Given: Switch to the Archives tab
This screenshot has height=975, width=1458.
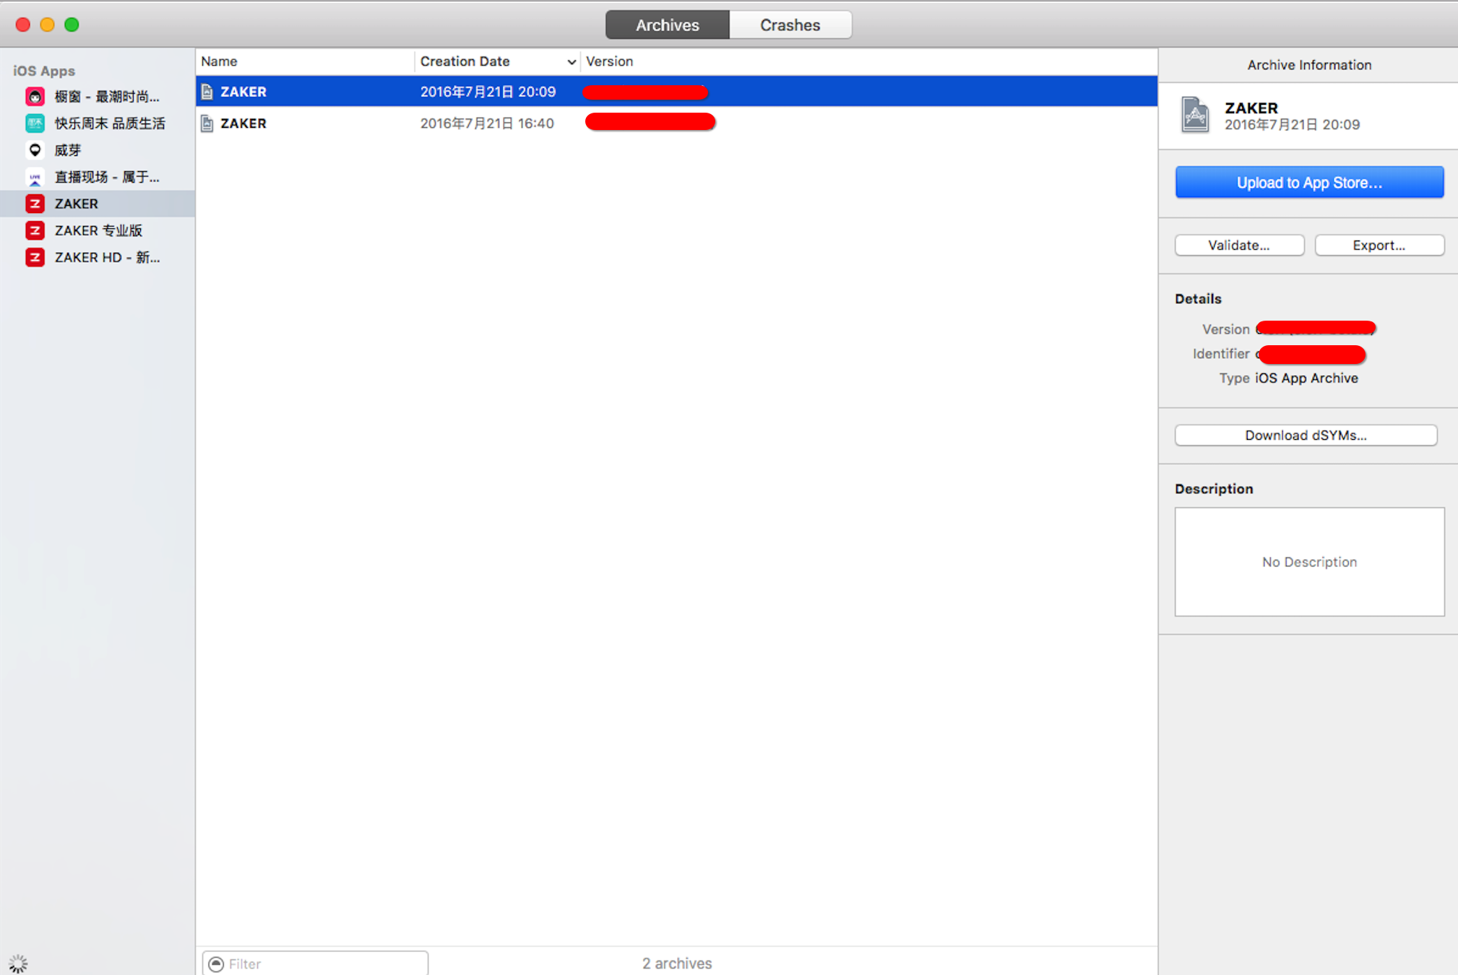Looking at the screenshot, I should (x=667, y=25).
